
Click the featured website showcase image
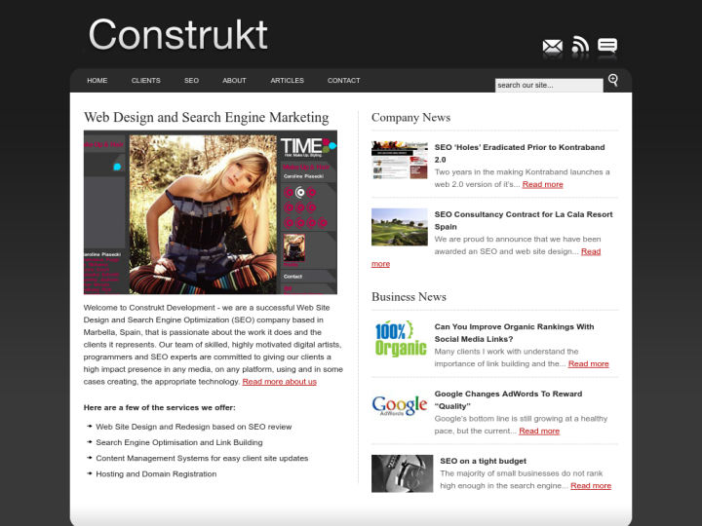point(211,212)
